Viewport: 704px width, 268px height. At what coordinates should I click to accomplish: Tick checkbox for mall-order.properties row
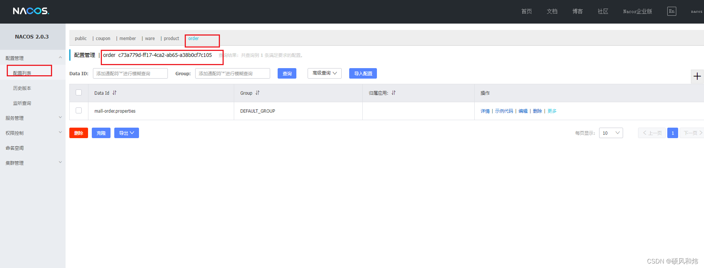click(x=79, y=110)
